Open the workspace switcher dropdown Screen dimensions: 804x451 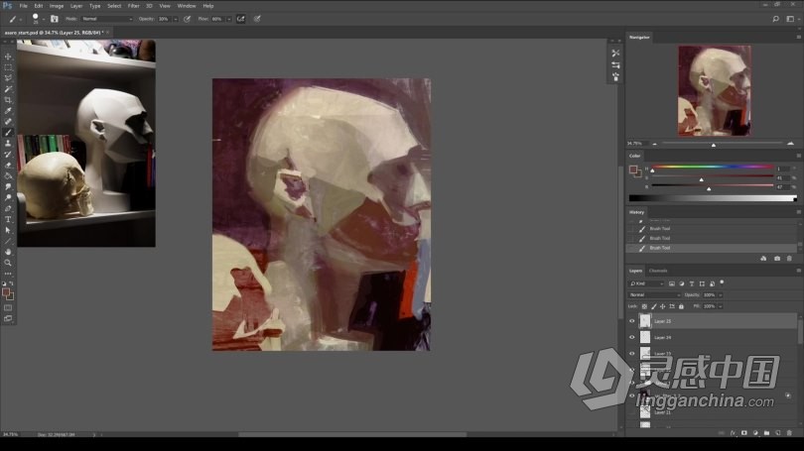pos(791,19)
